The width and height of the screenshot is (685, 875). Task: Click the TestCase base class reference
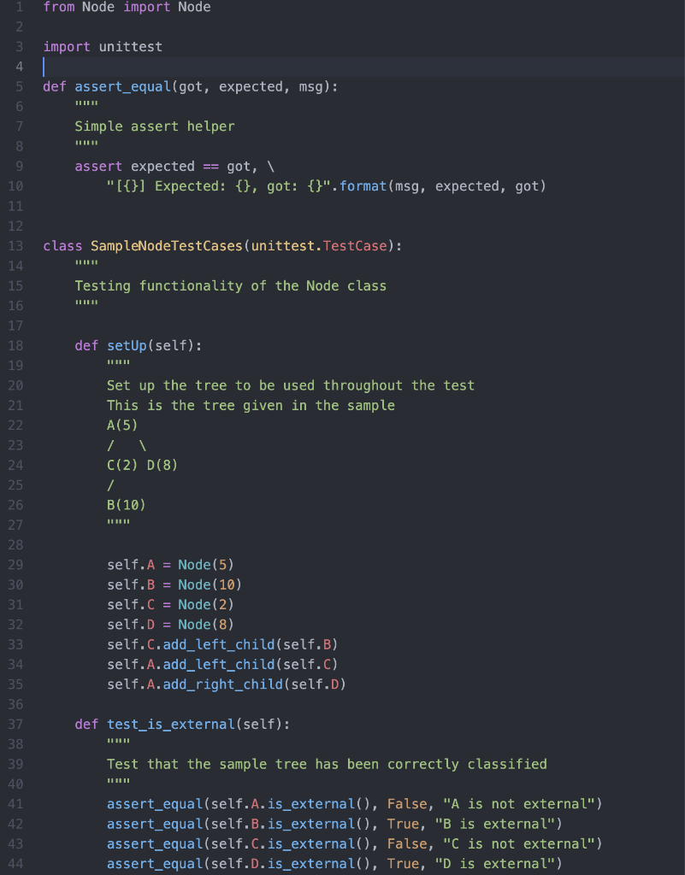pyautogui.click(x=355, y=246)
